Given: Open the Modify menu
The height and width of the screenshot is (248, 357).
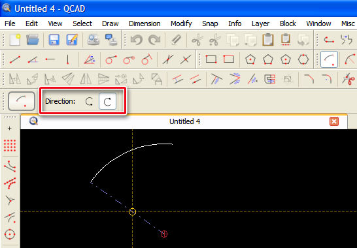Looking at the screenshot, I should [181, 23].
